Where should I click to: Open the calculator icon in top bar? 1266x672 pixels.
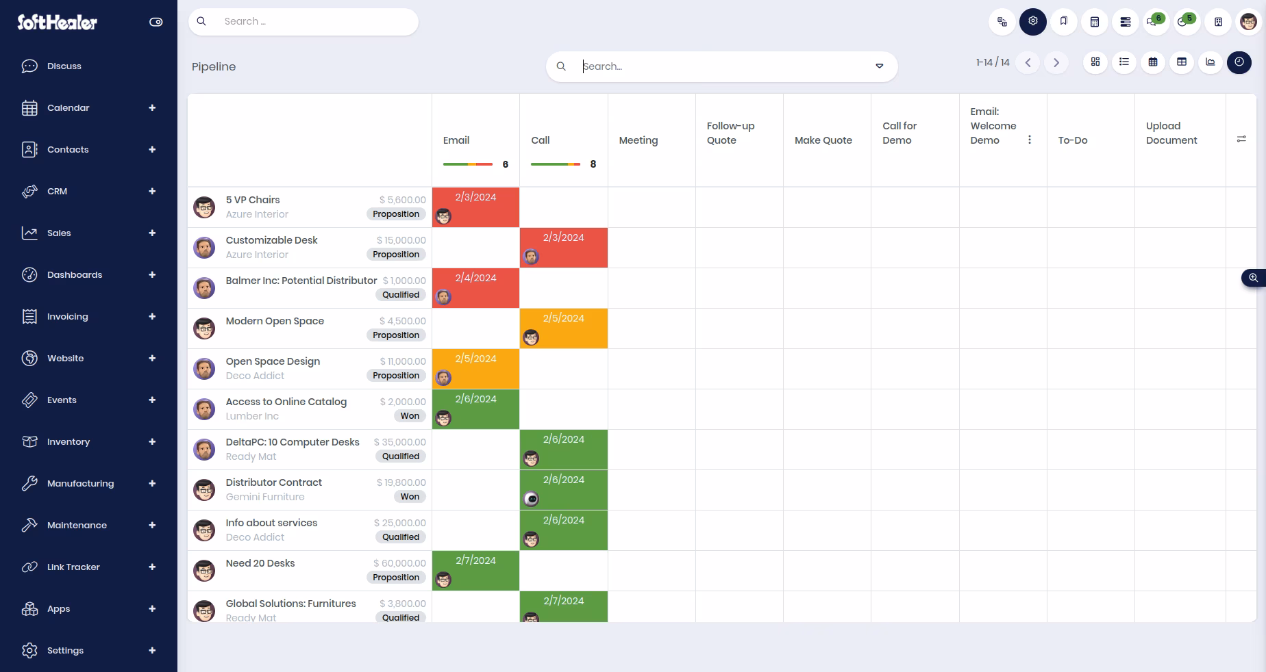(1095, 22)
